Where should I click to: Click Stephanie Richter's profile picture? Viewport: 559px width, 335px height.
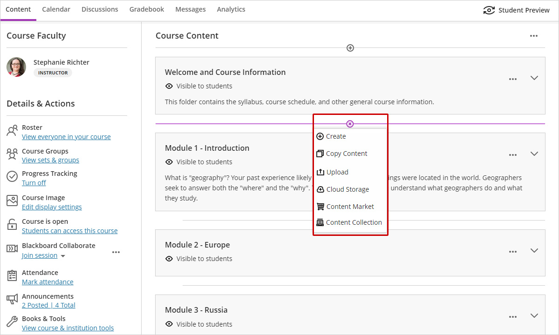tap(16, 67)
